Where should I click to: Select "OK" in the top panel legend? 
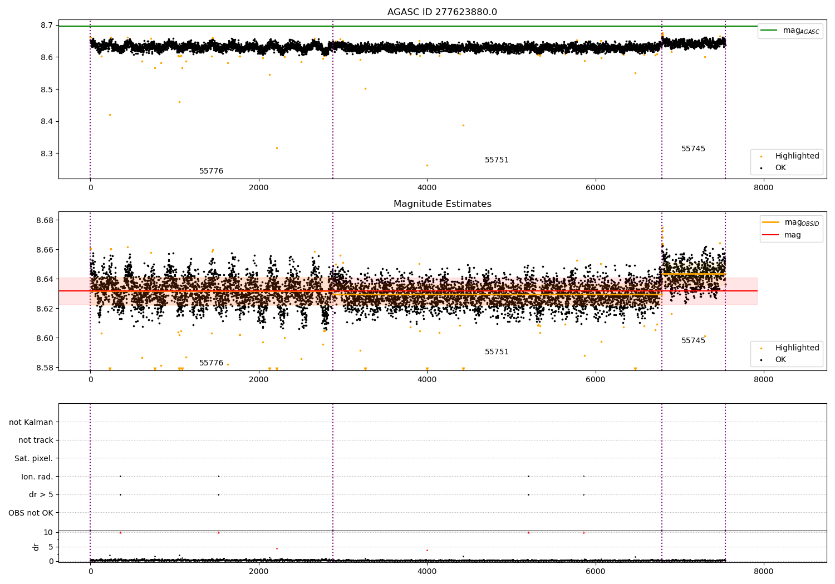[x=774, y=167]
